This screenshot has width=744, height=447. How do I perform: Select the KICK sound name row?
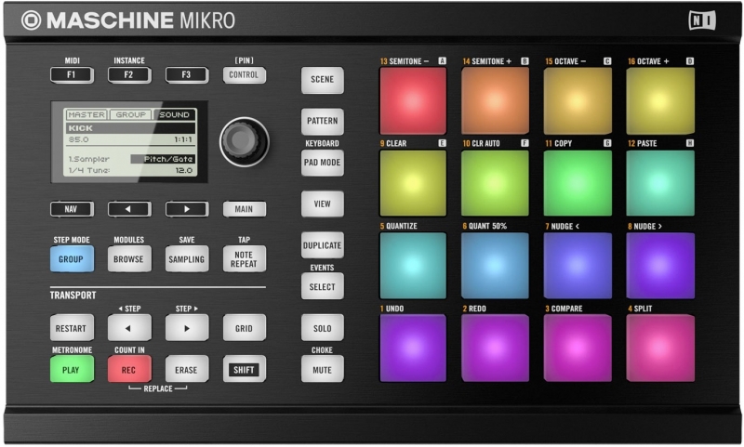tap(130, 128)
